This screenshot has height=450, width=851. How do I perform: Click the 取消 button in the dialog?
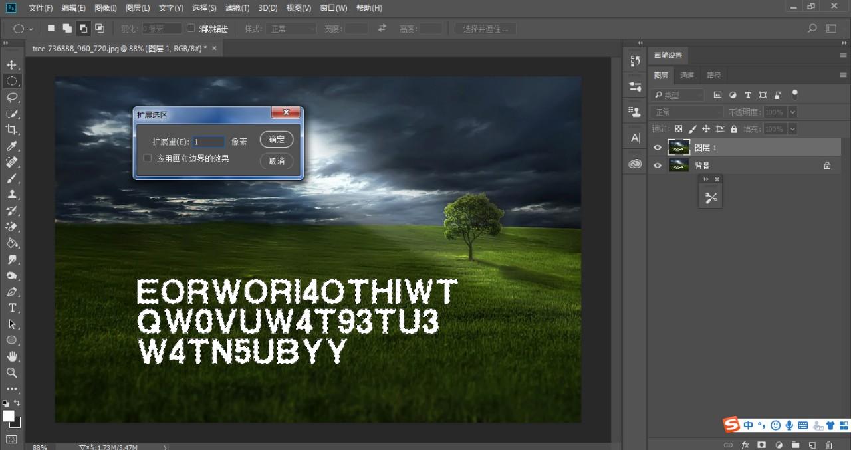pos(277,161)
